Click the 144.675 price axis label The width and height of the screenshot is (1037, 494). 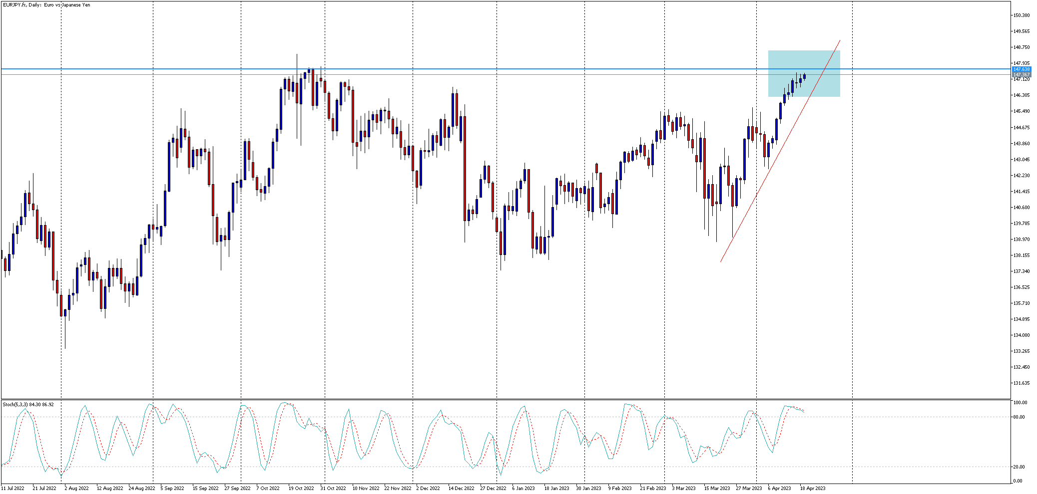[x=1021, y=128]
